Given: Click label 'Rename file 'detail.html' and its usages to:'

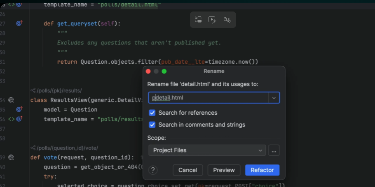Looking at the screenshot, I should point(203,84).
